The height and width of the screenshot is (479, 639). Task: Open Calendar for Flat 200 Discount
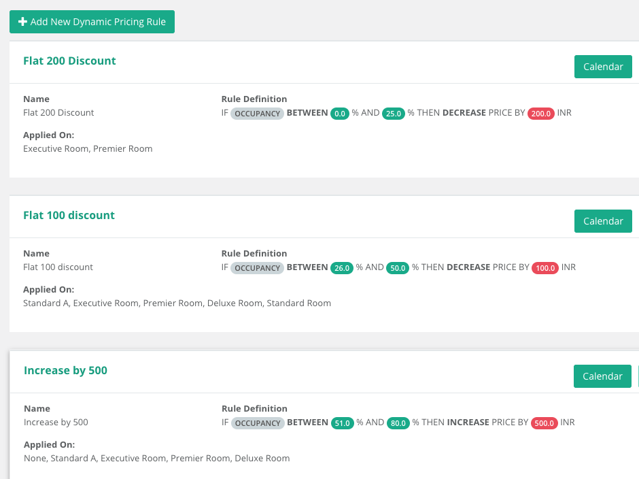(603, 67)
